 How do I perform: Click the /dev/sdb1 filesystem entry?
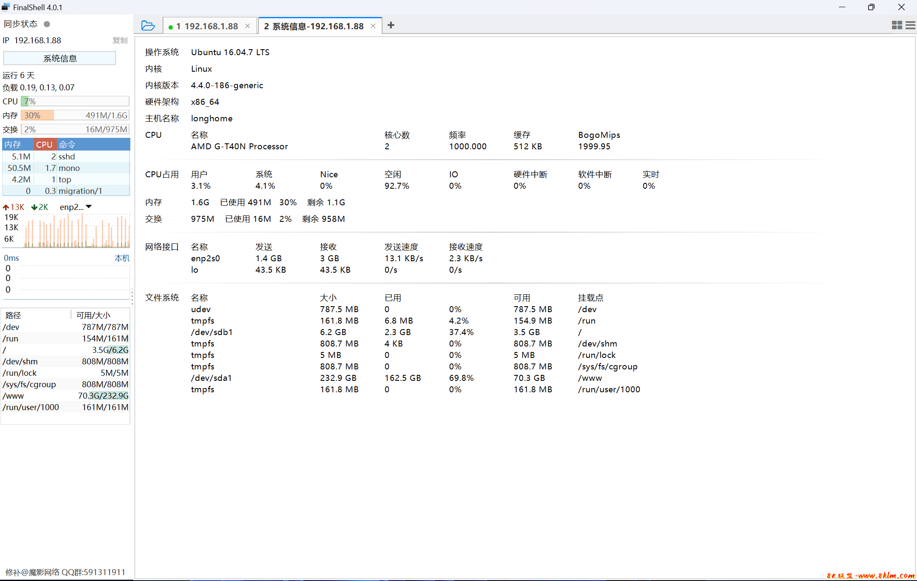point(211,332)
